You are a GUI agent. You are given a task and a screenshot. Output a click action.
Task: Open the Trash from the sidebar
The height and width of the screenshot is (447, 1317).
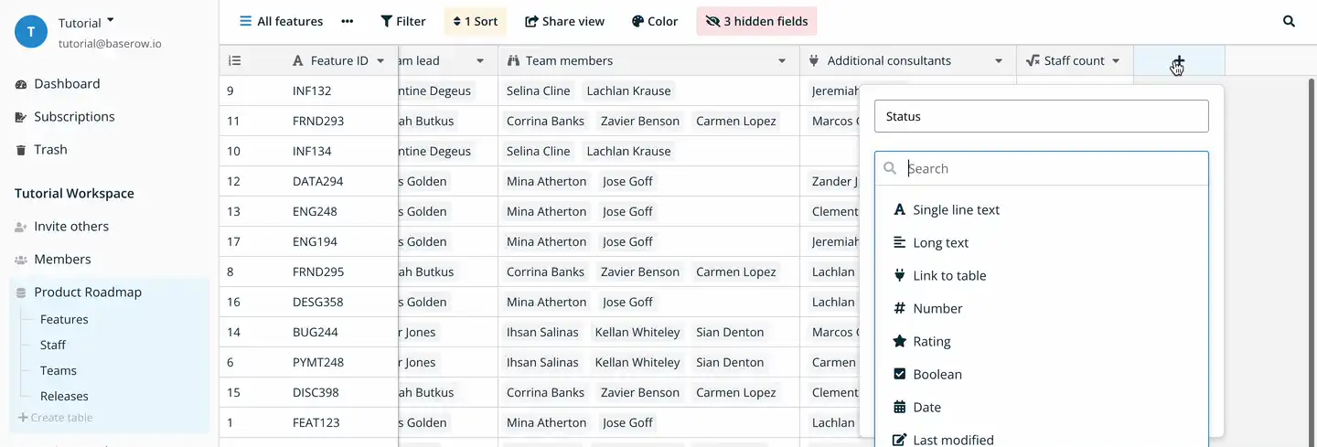(50, 149)
